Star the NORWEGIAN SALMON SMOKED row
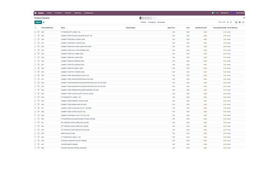 [38, 90]
